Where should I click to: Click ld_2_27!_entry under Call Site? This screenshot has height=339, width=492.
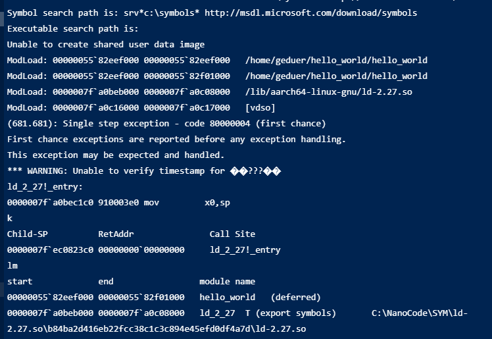tap(245, 250)
